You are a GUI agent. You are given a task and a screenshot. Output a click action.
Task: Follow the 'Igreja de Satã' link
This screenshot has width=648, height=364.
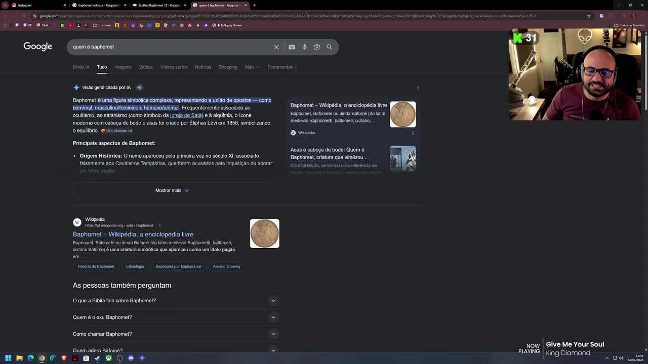point(186,115)
